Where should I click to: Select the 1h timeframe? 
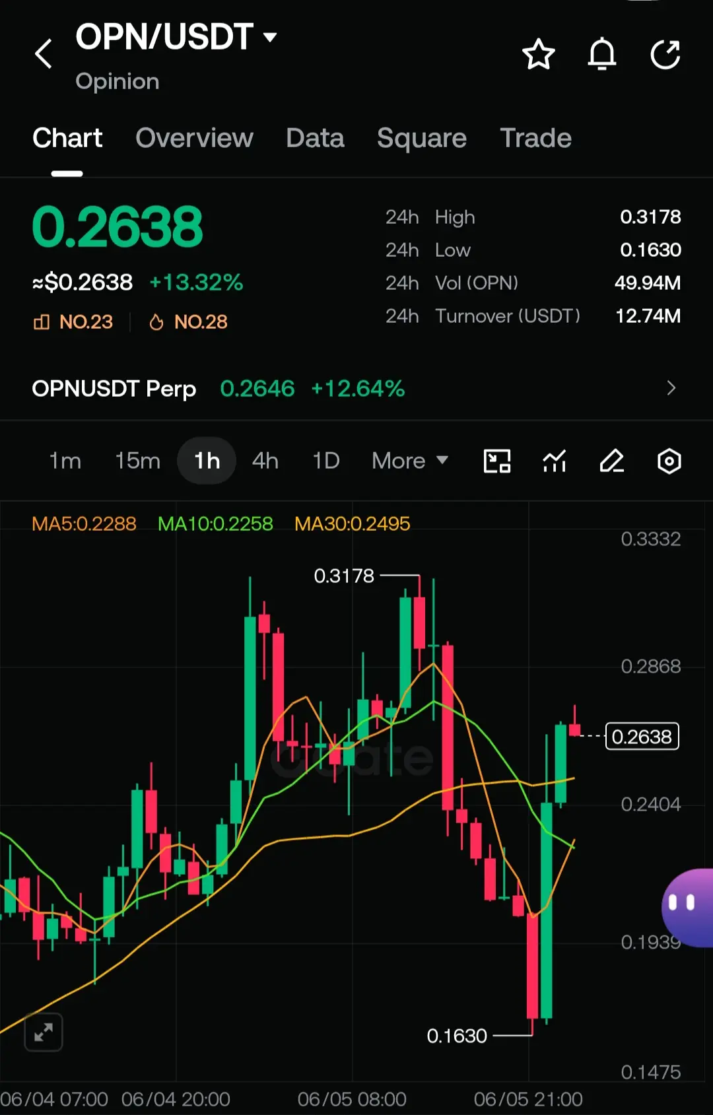tap(207, 461)
